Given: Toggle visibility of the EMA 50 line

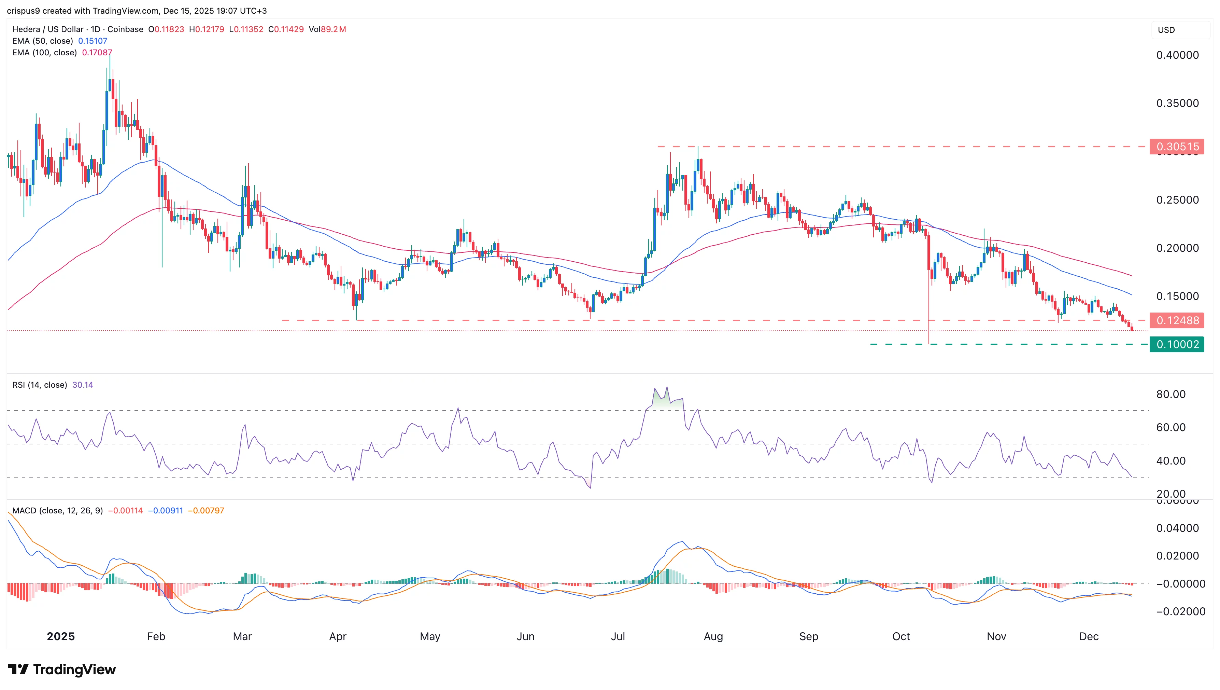Looking at the screenshot, I should click(x=43, y=41).
